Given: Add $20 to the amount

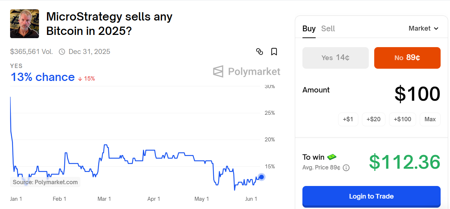Looking at the screenshot, I should [373, 119].
